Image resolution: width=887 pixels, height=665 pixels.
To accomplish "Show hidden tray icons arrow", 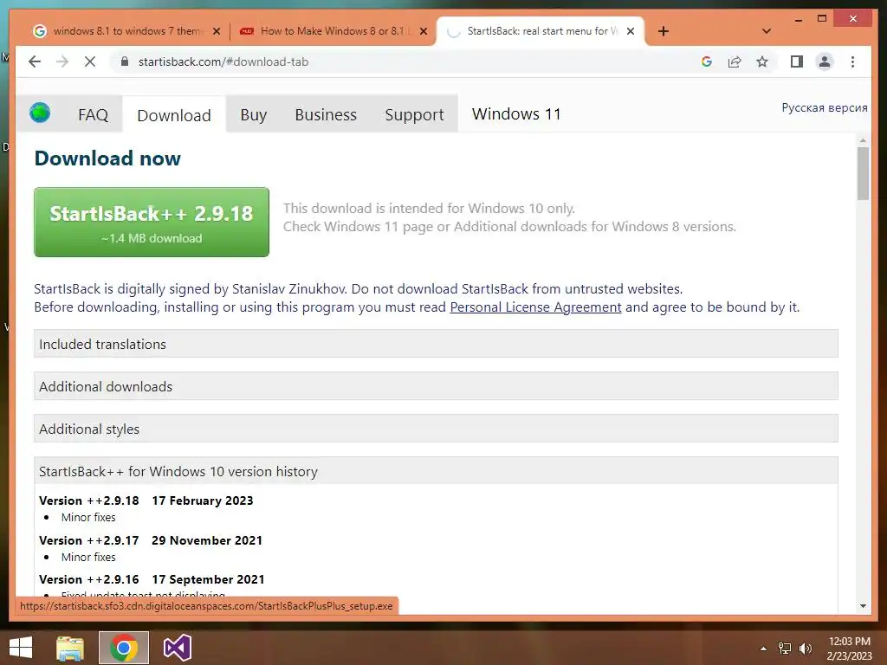I will point(764,649).
